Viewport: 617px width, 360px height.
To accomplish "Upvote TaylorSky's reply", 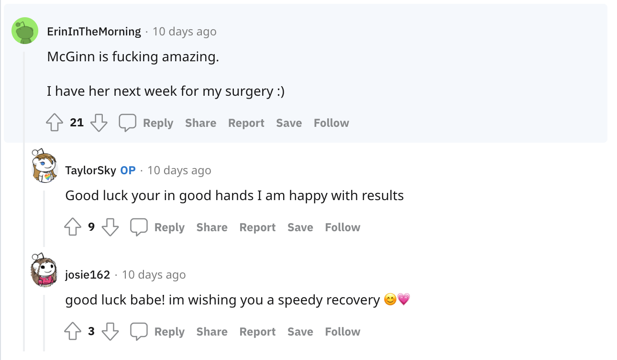I will tap(73, 227).
